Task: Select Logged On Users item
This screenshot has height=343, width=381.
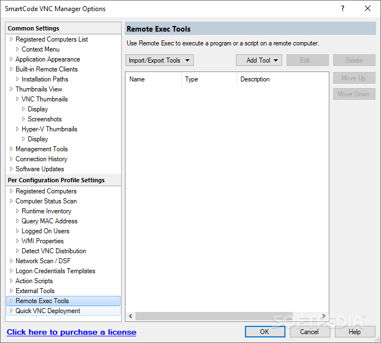Action: [46, 231]
